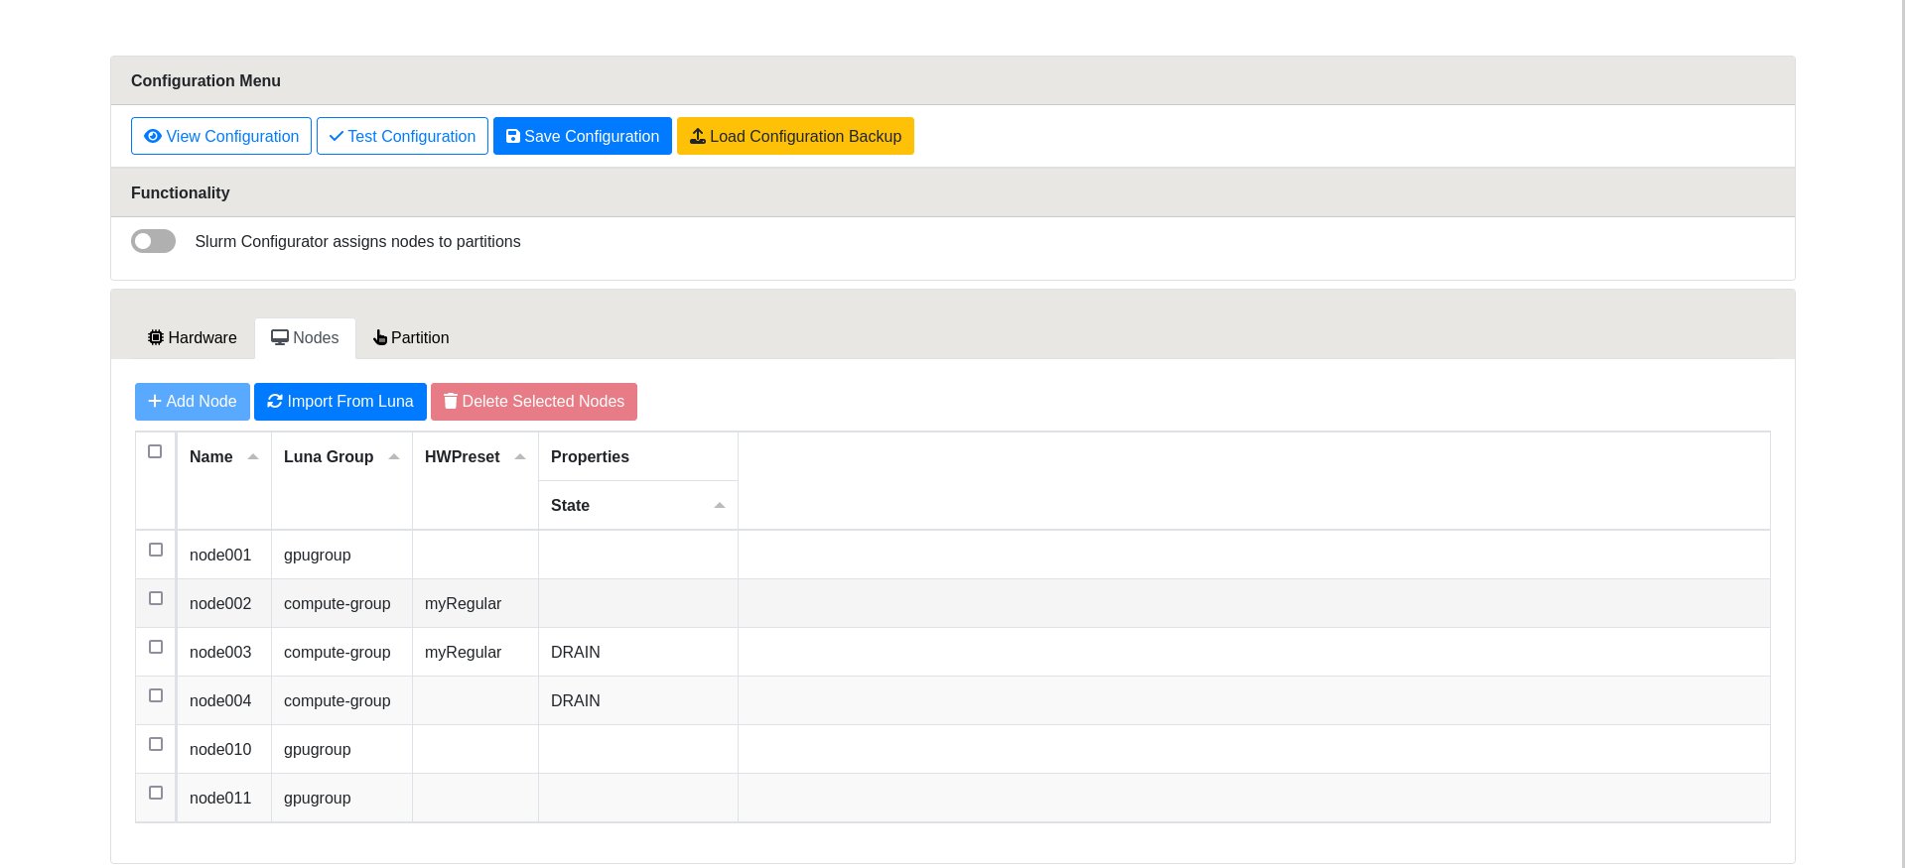Click the refresh icon on Import From Luna
1906x868 pixels.
(x=275, y=401)
